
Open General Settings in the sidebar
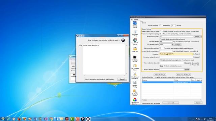tap(135, 25)
